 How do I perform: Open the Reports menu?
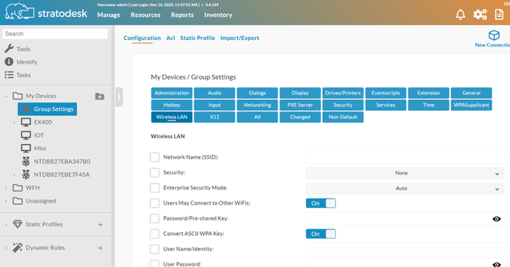(x=182, y=15)
